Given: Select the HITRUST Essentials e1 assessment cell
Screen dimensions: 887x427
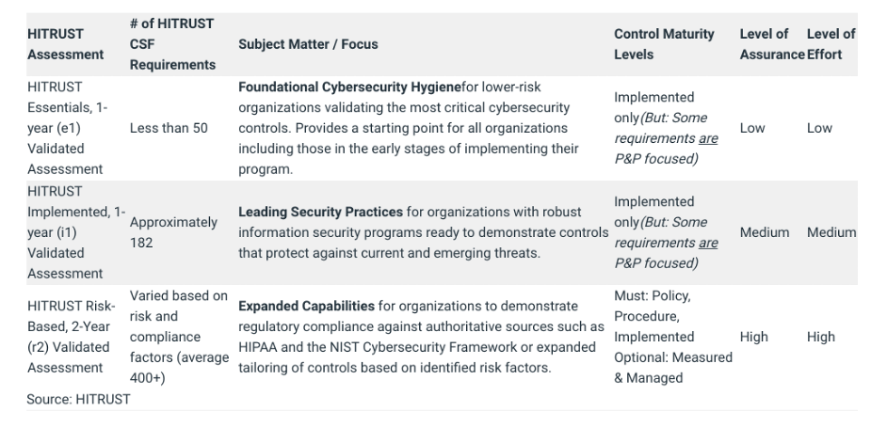Looking at the screenshot, I should (67, 128).
